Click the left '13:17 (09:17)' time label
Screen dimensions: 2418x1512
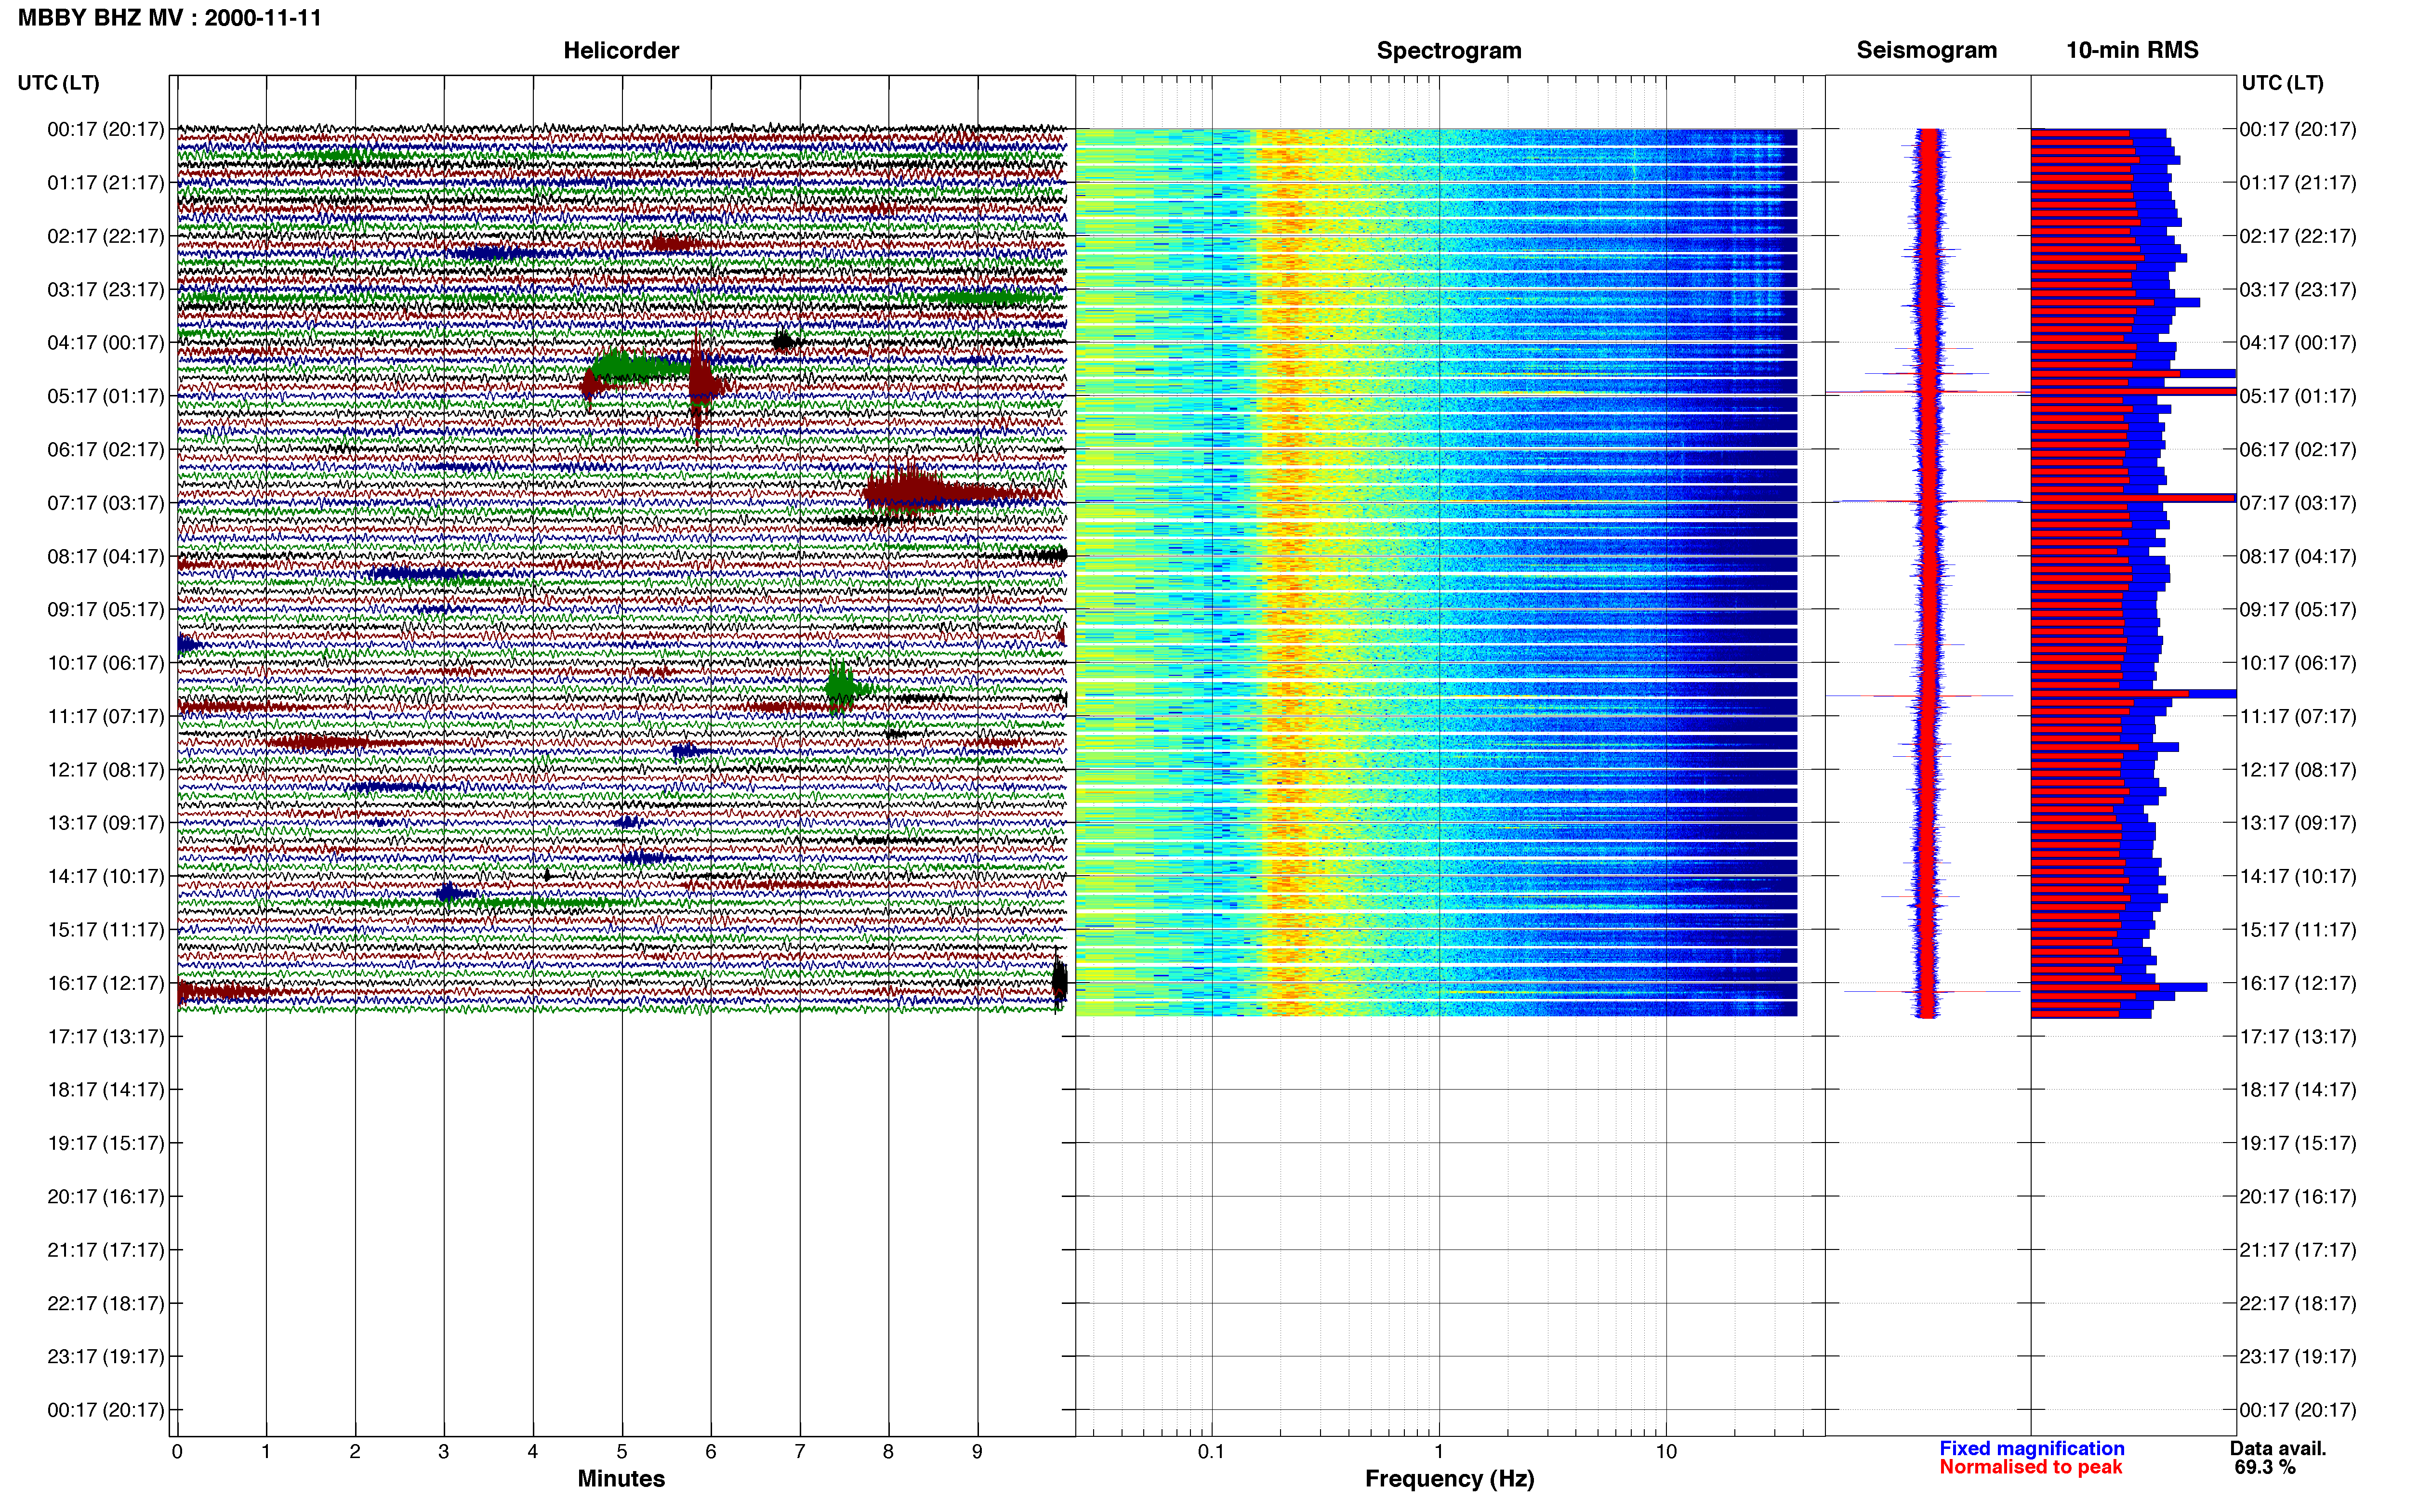tap(106, 823)
